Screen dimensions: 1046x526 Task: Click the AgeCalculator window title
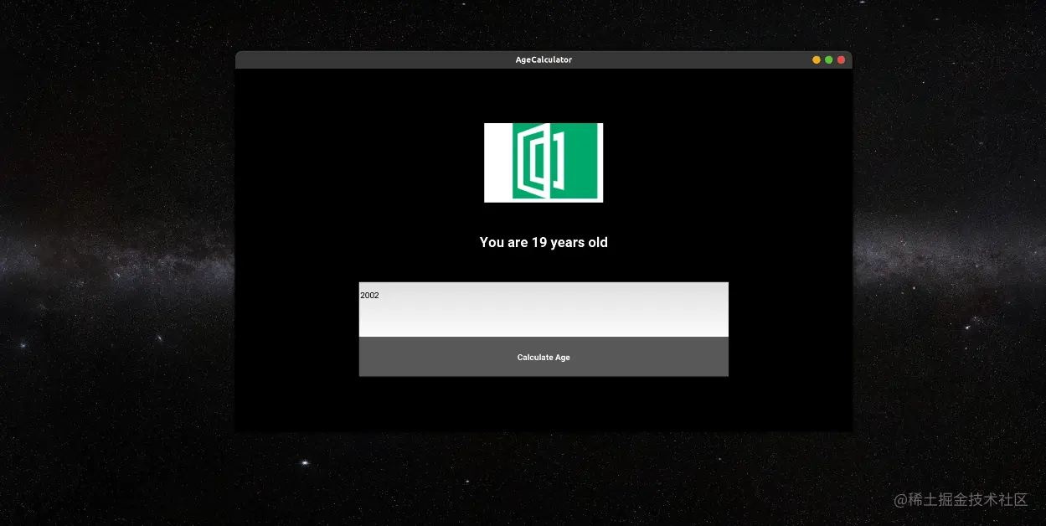tap(544, 59)
